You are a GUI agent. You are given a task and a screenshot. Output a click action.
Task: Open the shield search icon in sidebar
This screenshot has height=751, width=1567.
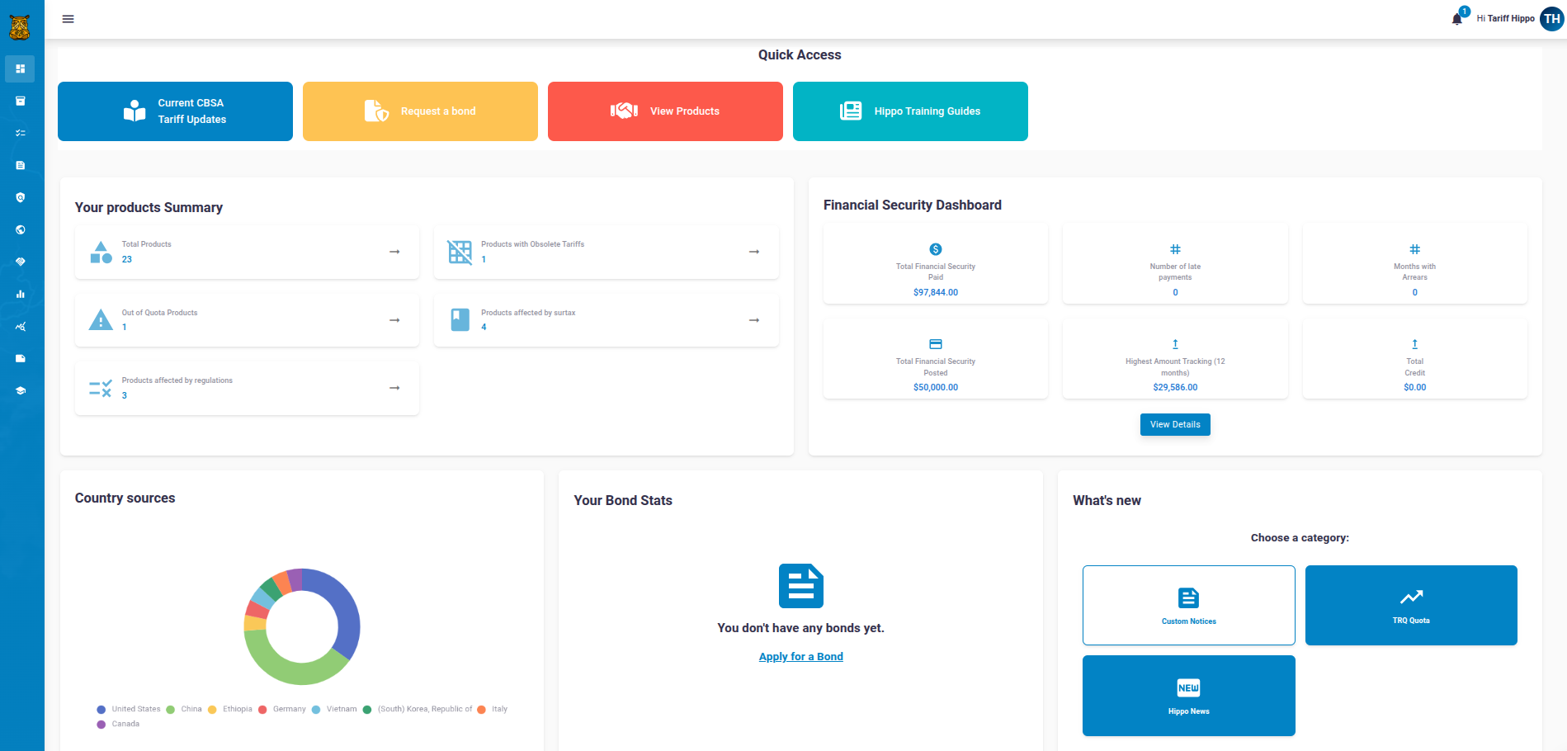(21, 197)
